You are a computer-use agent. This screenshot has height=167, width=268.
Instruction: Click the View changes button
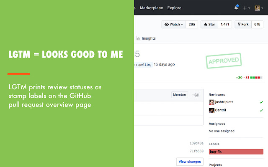coord(190,162)
